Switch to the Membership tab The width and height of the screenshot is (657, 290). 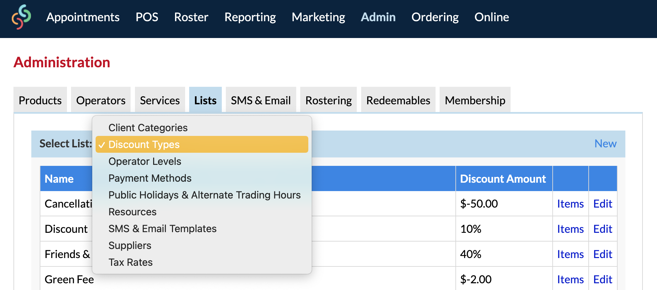point(475,100)
